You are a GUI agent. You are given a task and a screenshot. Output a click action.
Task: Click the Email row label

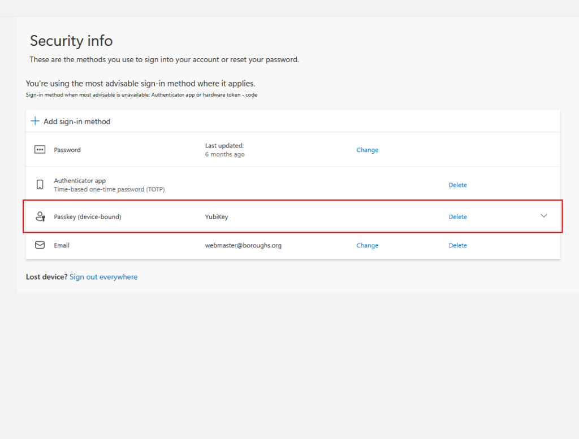click(62, 245)
